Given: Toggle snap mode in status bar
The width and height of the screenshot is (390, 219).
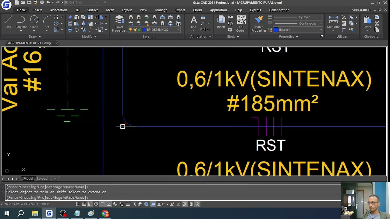Looking at the screenshot, I should pos(77,204).
